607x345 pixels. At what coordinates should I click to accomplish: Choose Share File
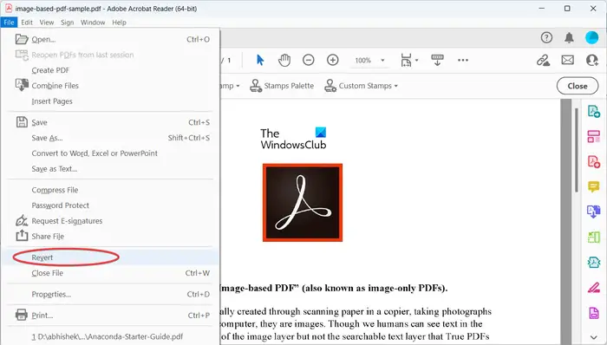point(110,237)
